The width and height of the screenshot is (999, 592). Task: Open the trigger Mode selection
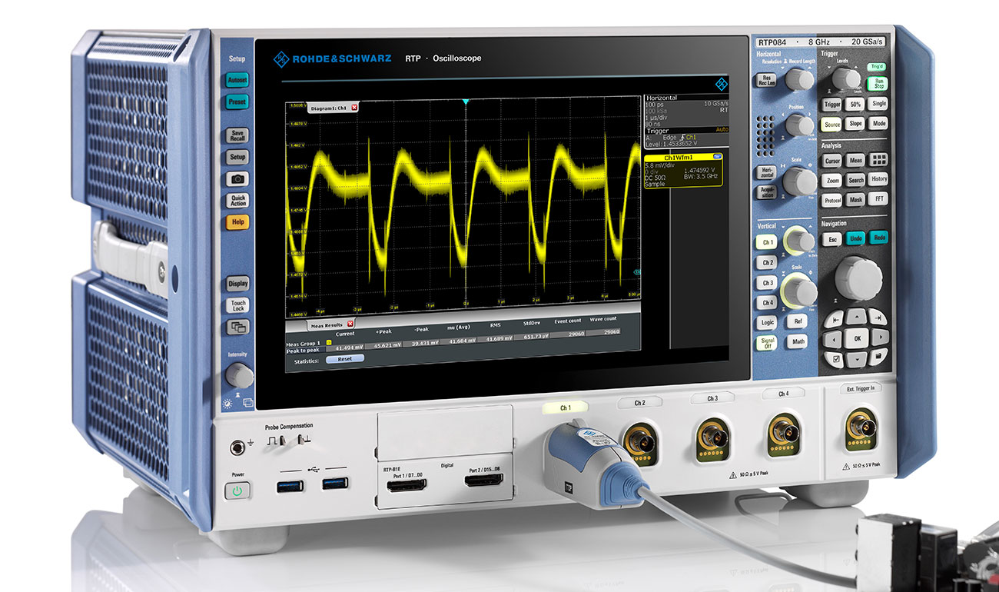coord(879,123)
